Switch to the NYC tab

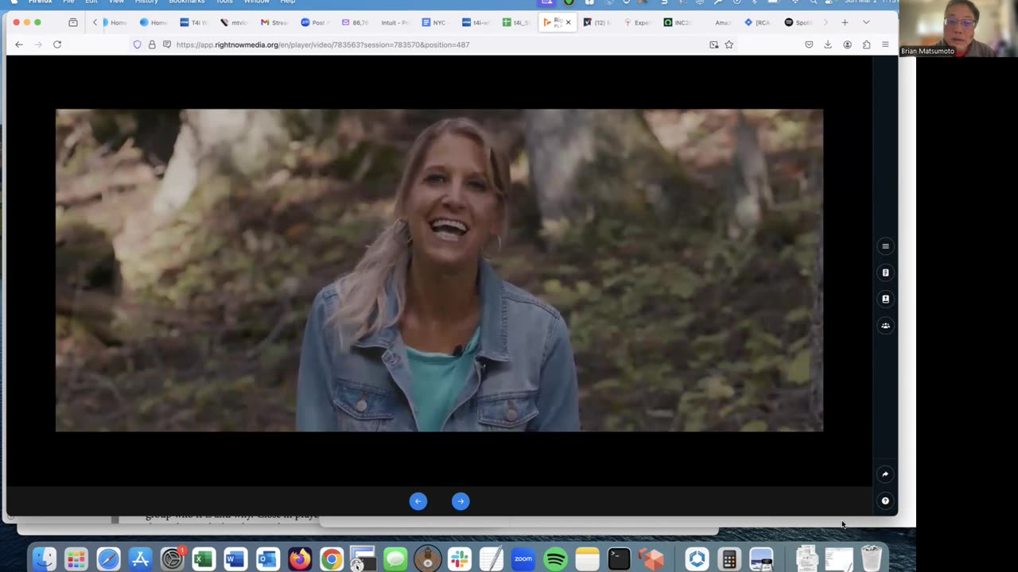click(x=434, y=22)
